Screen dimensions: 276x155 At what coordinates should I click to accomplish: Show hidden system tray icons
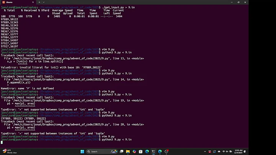pos(205,152)
